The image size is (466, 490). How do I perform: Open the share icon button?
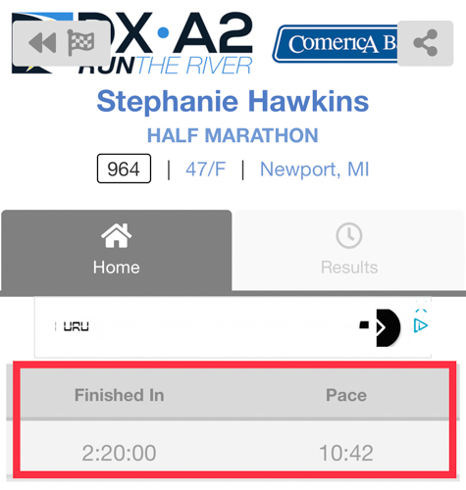tap(425, 43)
